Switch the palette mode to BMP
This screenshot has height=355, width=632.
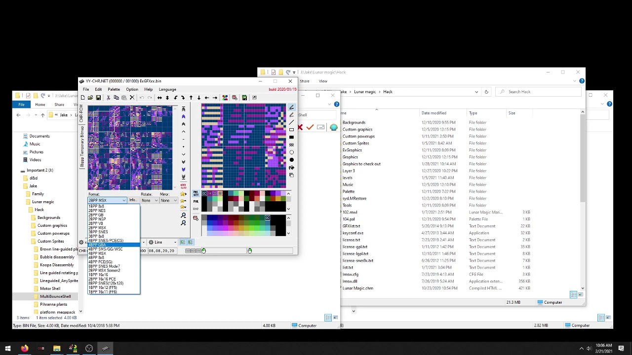click(196, 209)
